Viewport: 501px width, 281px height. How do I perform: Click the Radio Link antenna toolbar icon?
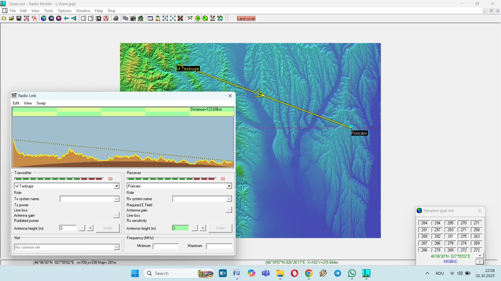[190, 18]
